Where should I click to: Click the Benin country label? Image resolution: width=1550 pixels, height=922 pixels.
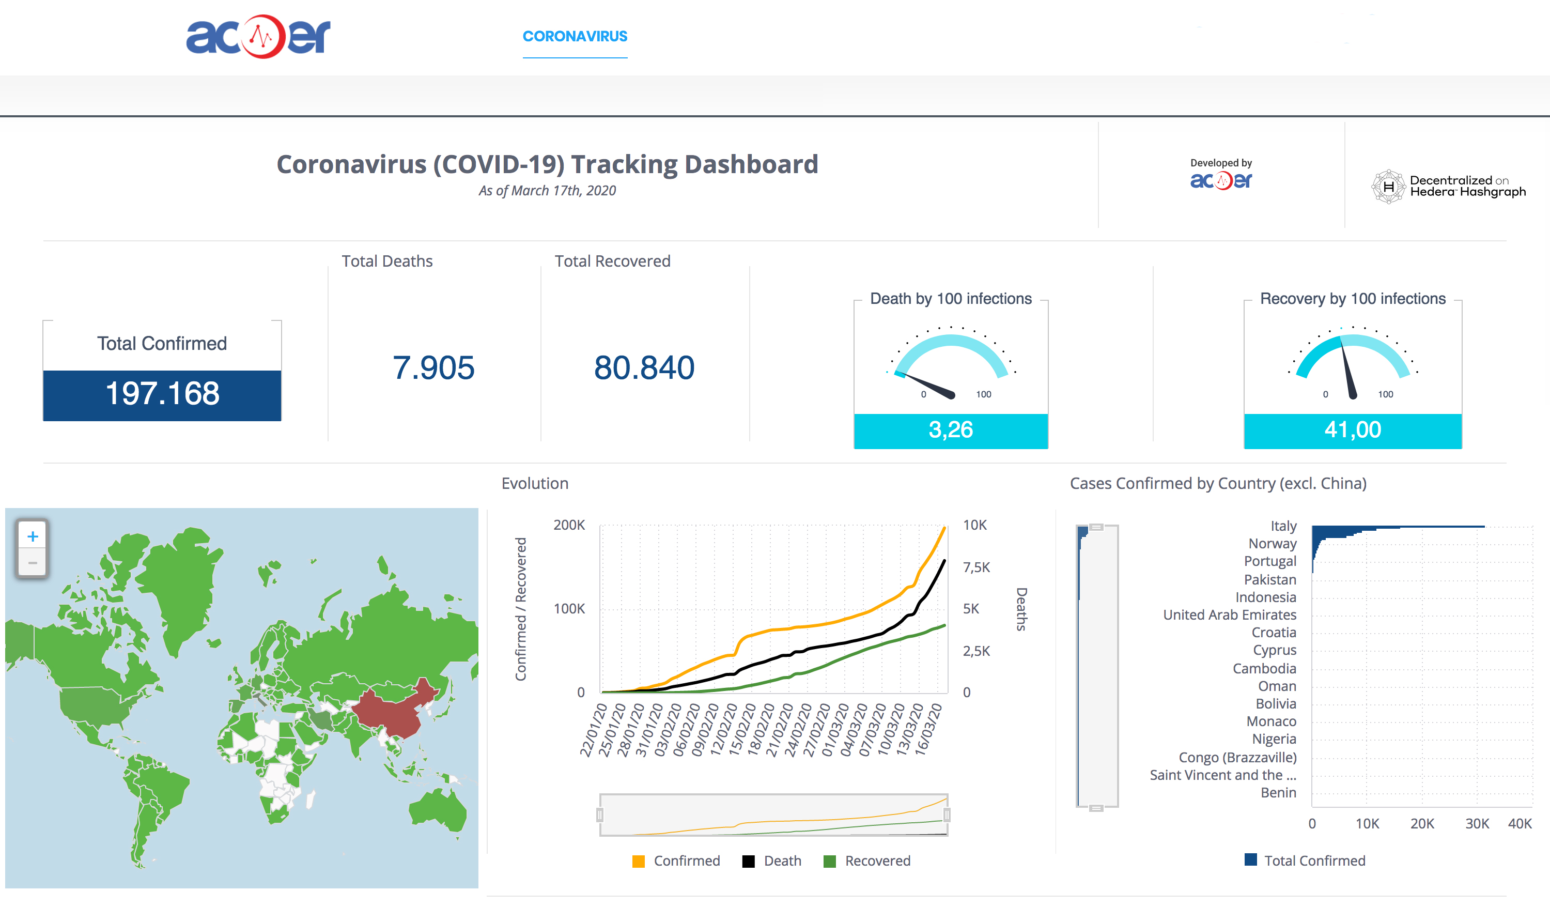(1278, 793)
